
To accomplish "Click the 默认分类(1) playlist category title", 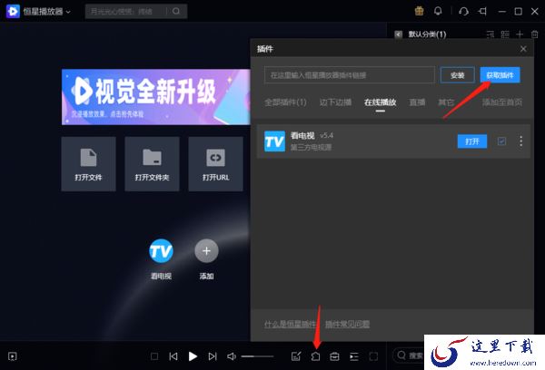I will click(x=427, y=34).
